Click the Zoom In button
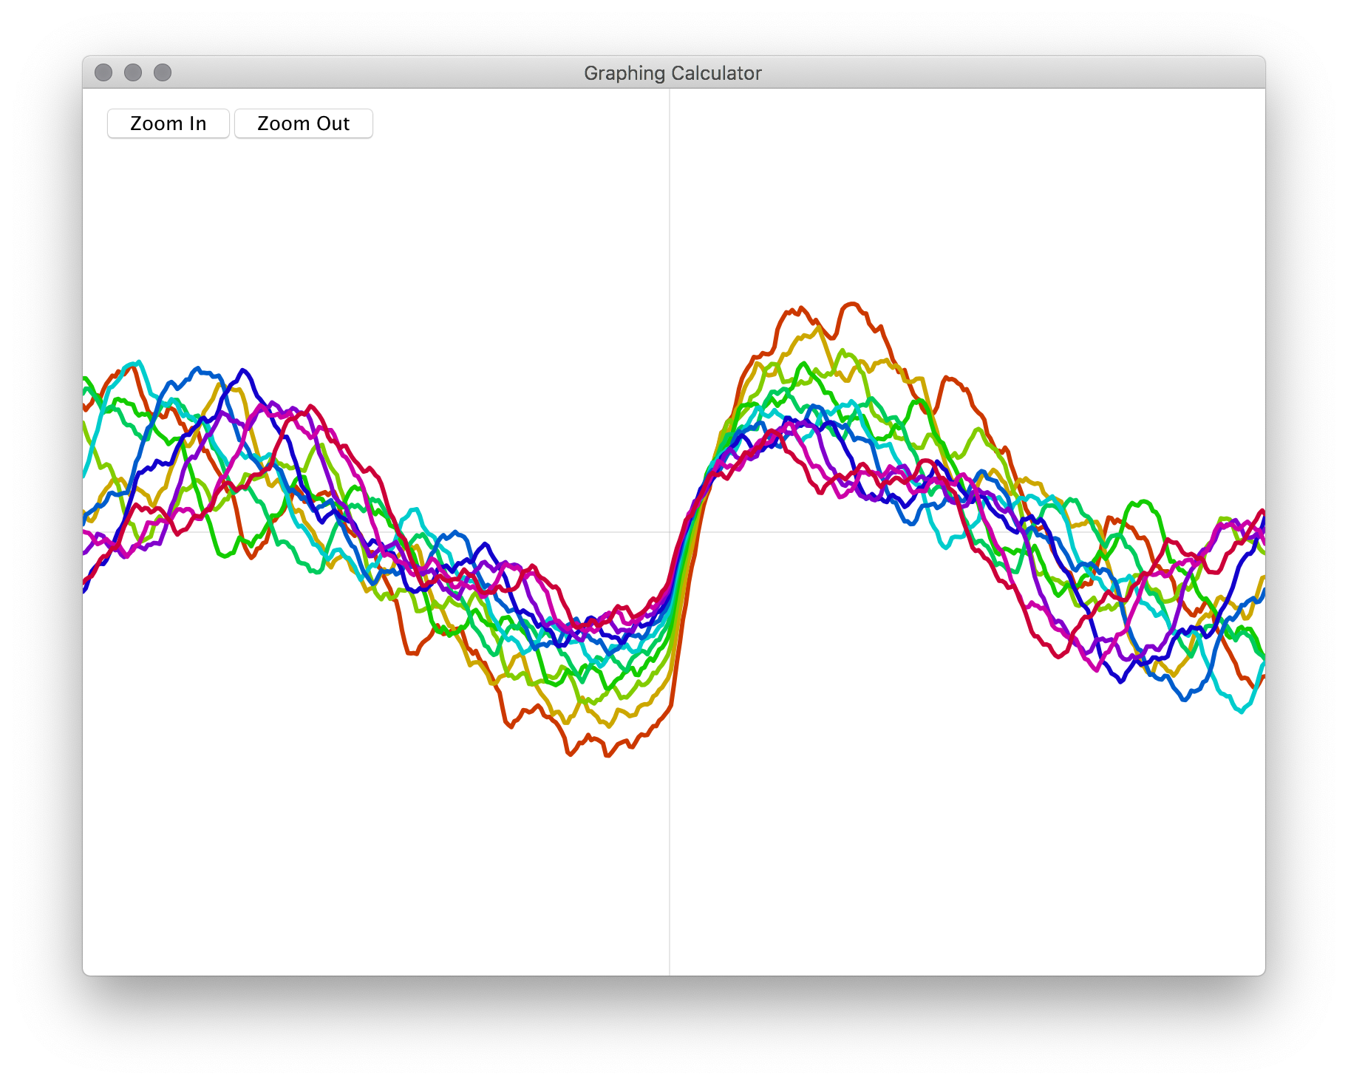Viewport: 1348px width, 1085px height. [168, 123]
